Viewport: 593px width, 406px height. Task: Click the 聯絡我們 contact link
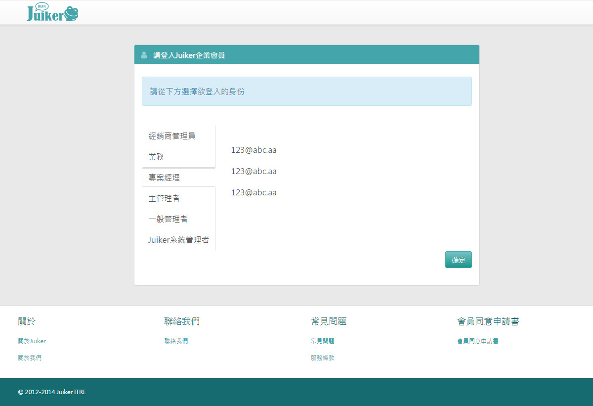click(x=176, y=341)
